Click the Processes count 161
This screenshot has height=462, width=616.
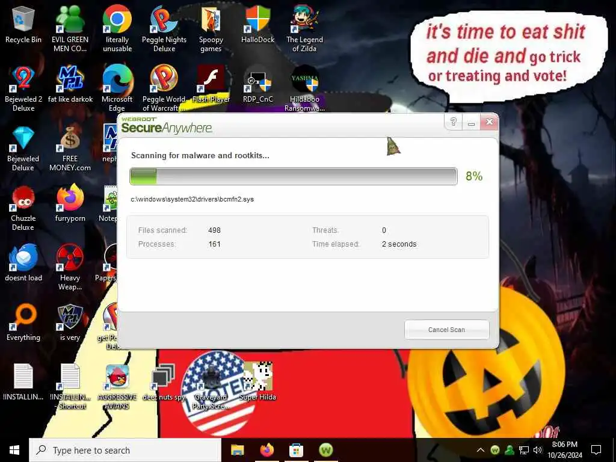(215, 244)
